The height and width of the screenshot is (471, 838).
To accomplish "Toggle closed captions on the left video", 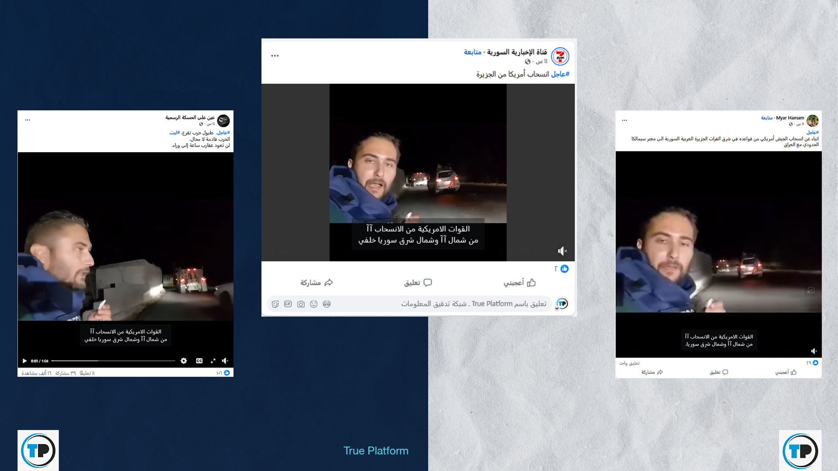I will tap(199, 361).
